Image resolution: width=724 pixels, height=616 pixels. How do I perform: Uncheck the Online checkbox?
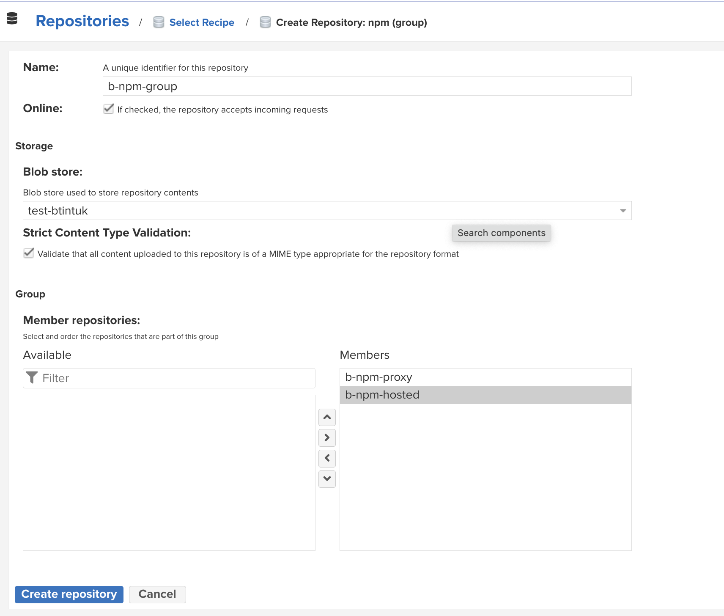click(x=109, y=109)
